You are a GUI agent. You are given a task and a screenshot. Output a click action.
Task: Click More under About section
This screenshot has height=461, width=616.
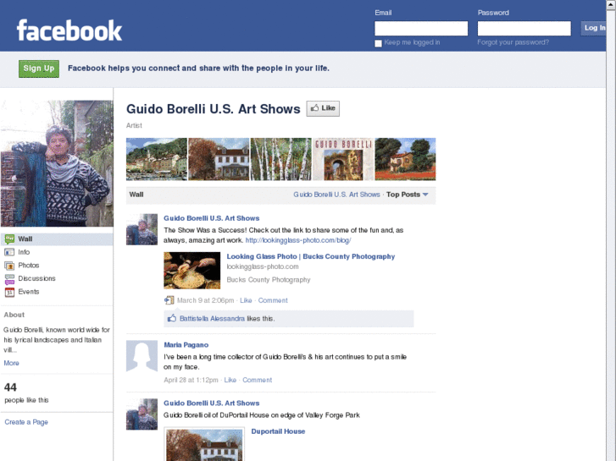(x=11, y=364)
